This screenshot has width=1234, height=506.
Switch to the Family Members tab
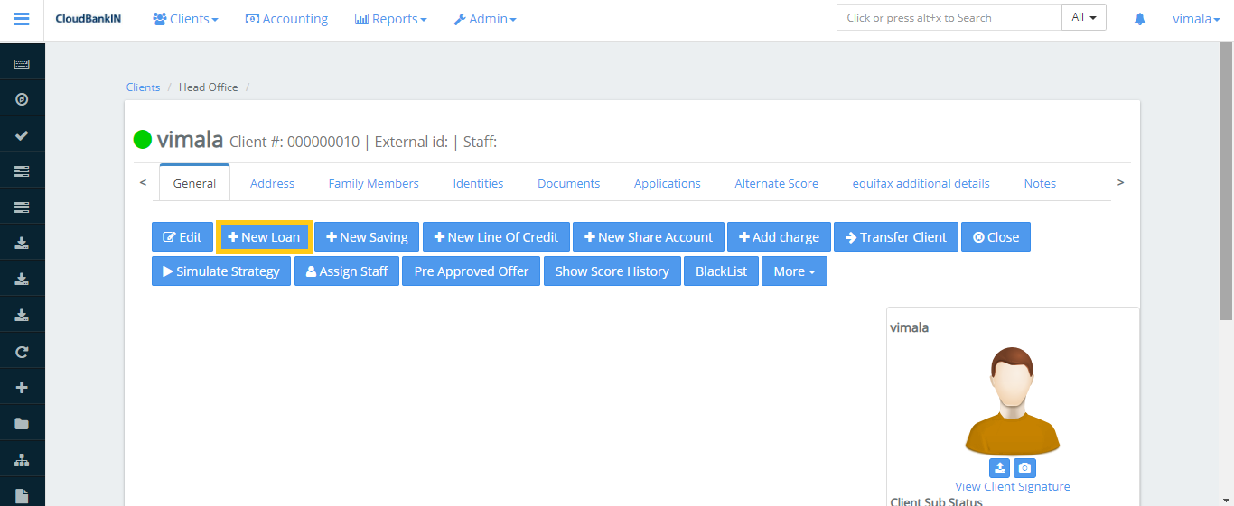coord(373,183)
